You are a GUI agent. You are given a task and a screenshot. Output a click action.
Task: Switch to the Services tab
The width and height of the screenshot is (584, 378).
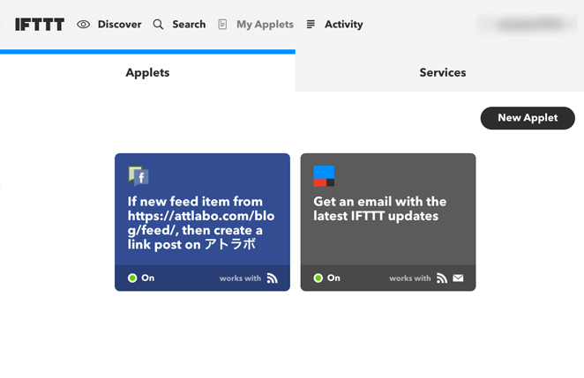tap(443, 72)
